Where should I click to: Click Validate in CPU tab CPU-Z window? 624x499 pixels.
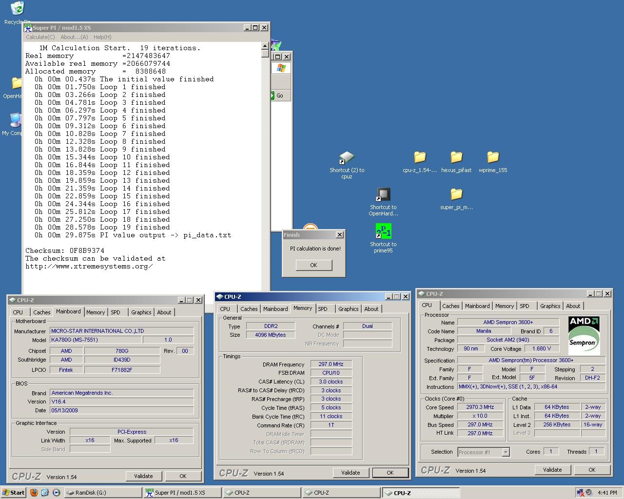point(552,470)
